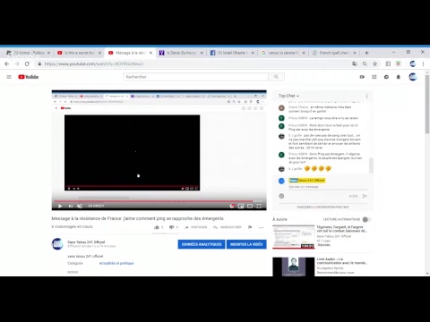
Task: Open more actions ellipsis under the video
Action: click(262, 227)
